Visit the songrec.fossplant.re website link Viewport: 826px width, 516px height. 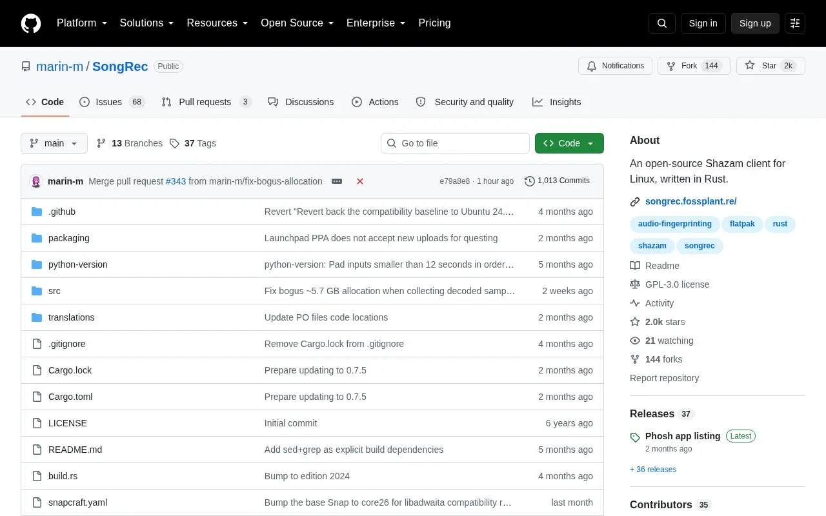point(690,201)
